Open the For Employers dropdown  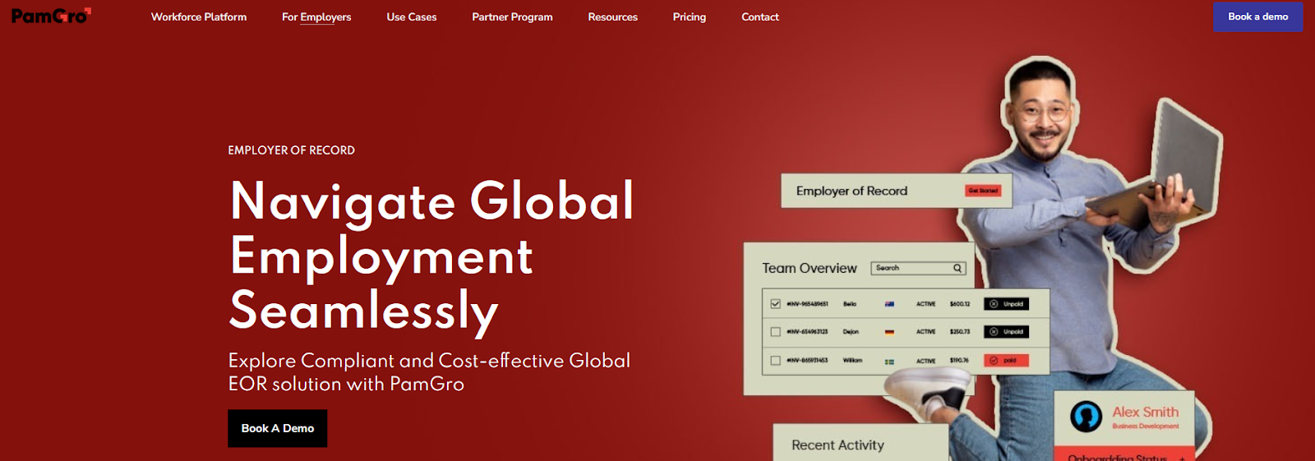point(316,17)
